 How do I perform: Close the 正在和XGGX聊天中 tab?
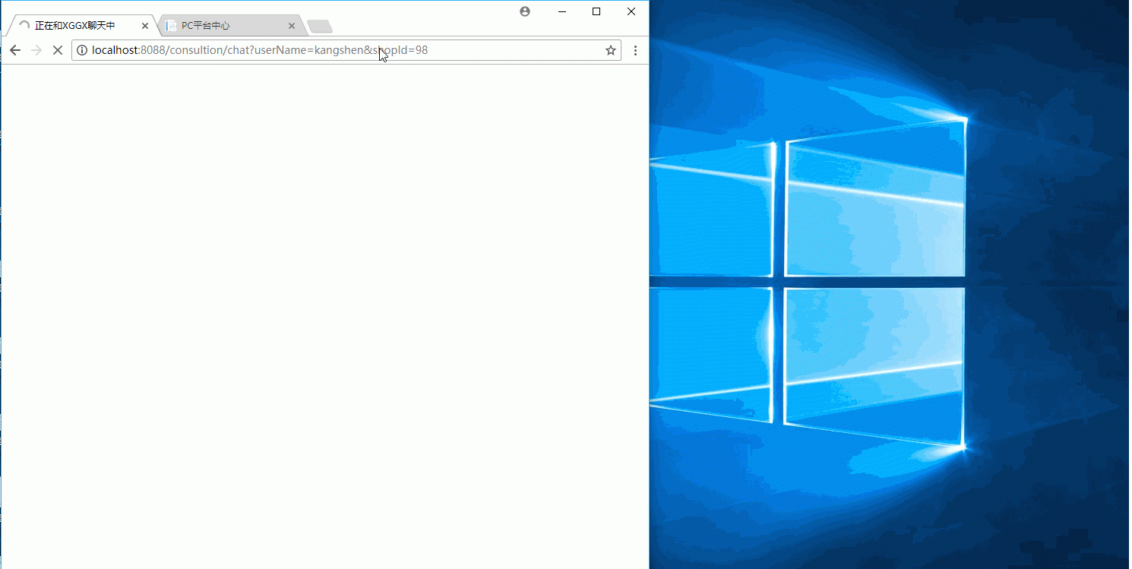point(145,26)
